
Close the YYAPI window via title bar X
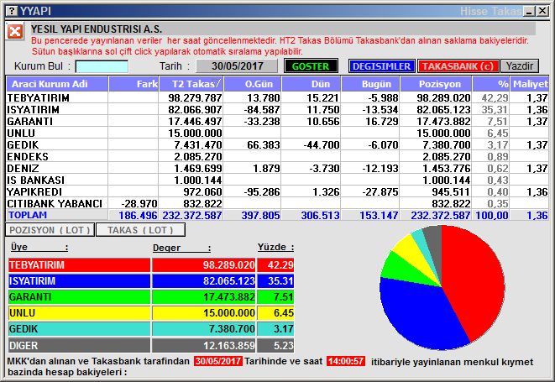pyautogui.click(x=542, y=11)
